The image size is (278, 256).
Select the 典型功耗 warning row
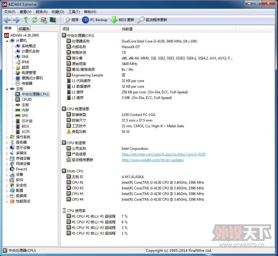pyautogui.click(x=98, y=132)
